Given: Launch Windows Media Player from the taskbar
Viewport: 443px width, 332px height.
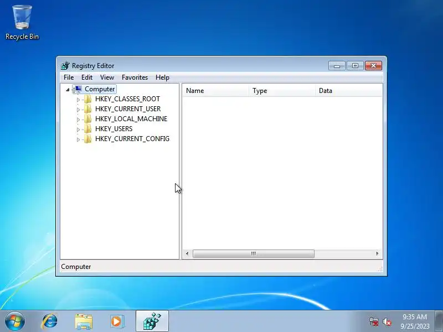Looking at the screenshot, I should tap(117, 321).
